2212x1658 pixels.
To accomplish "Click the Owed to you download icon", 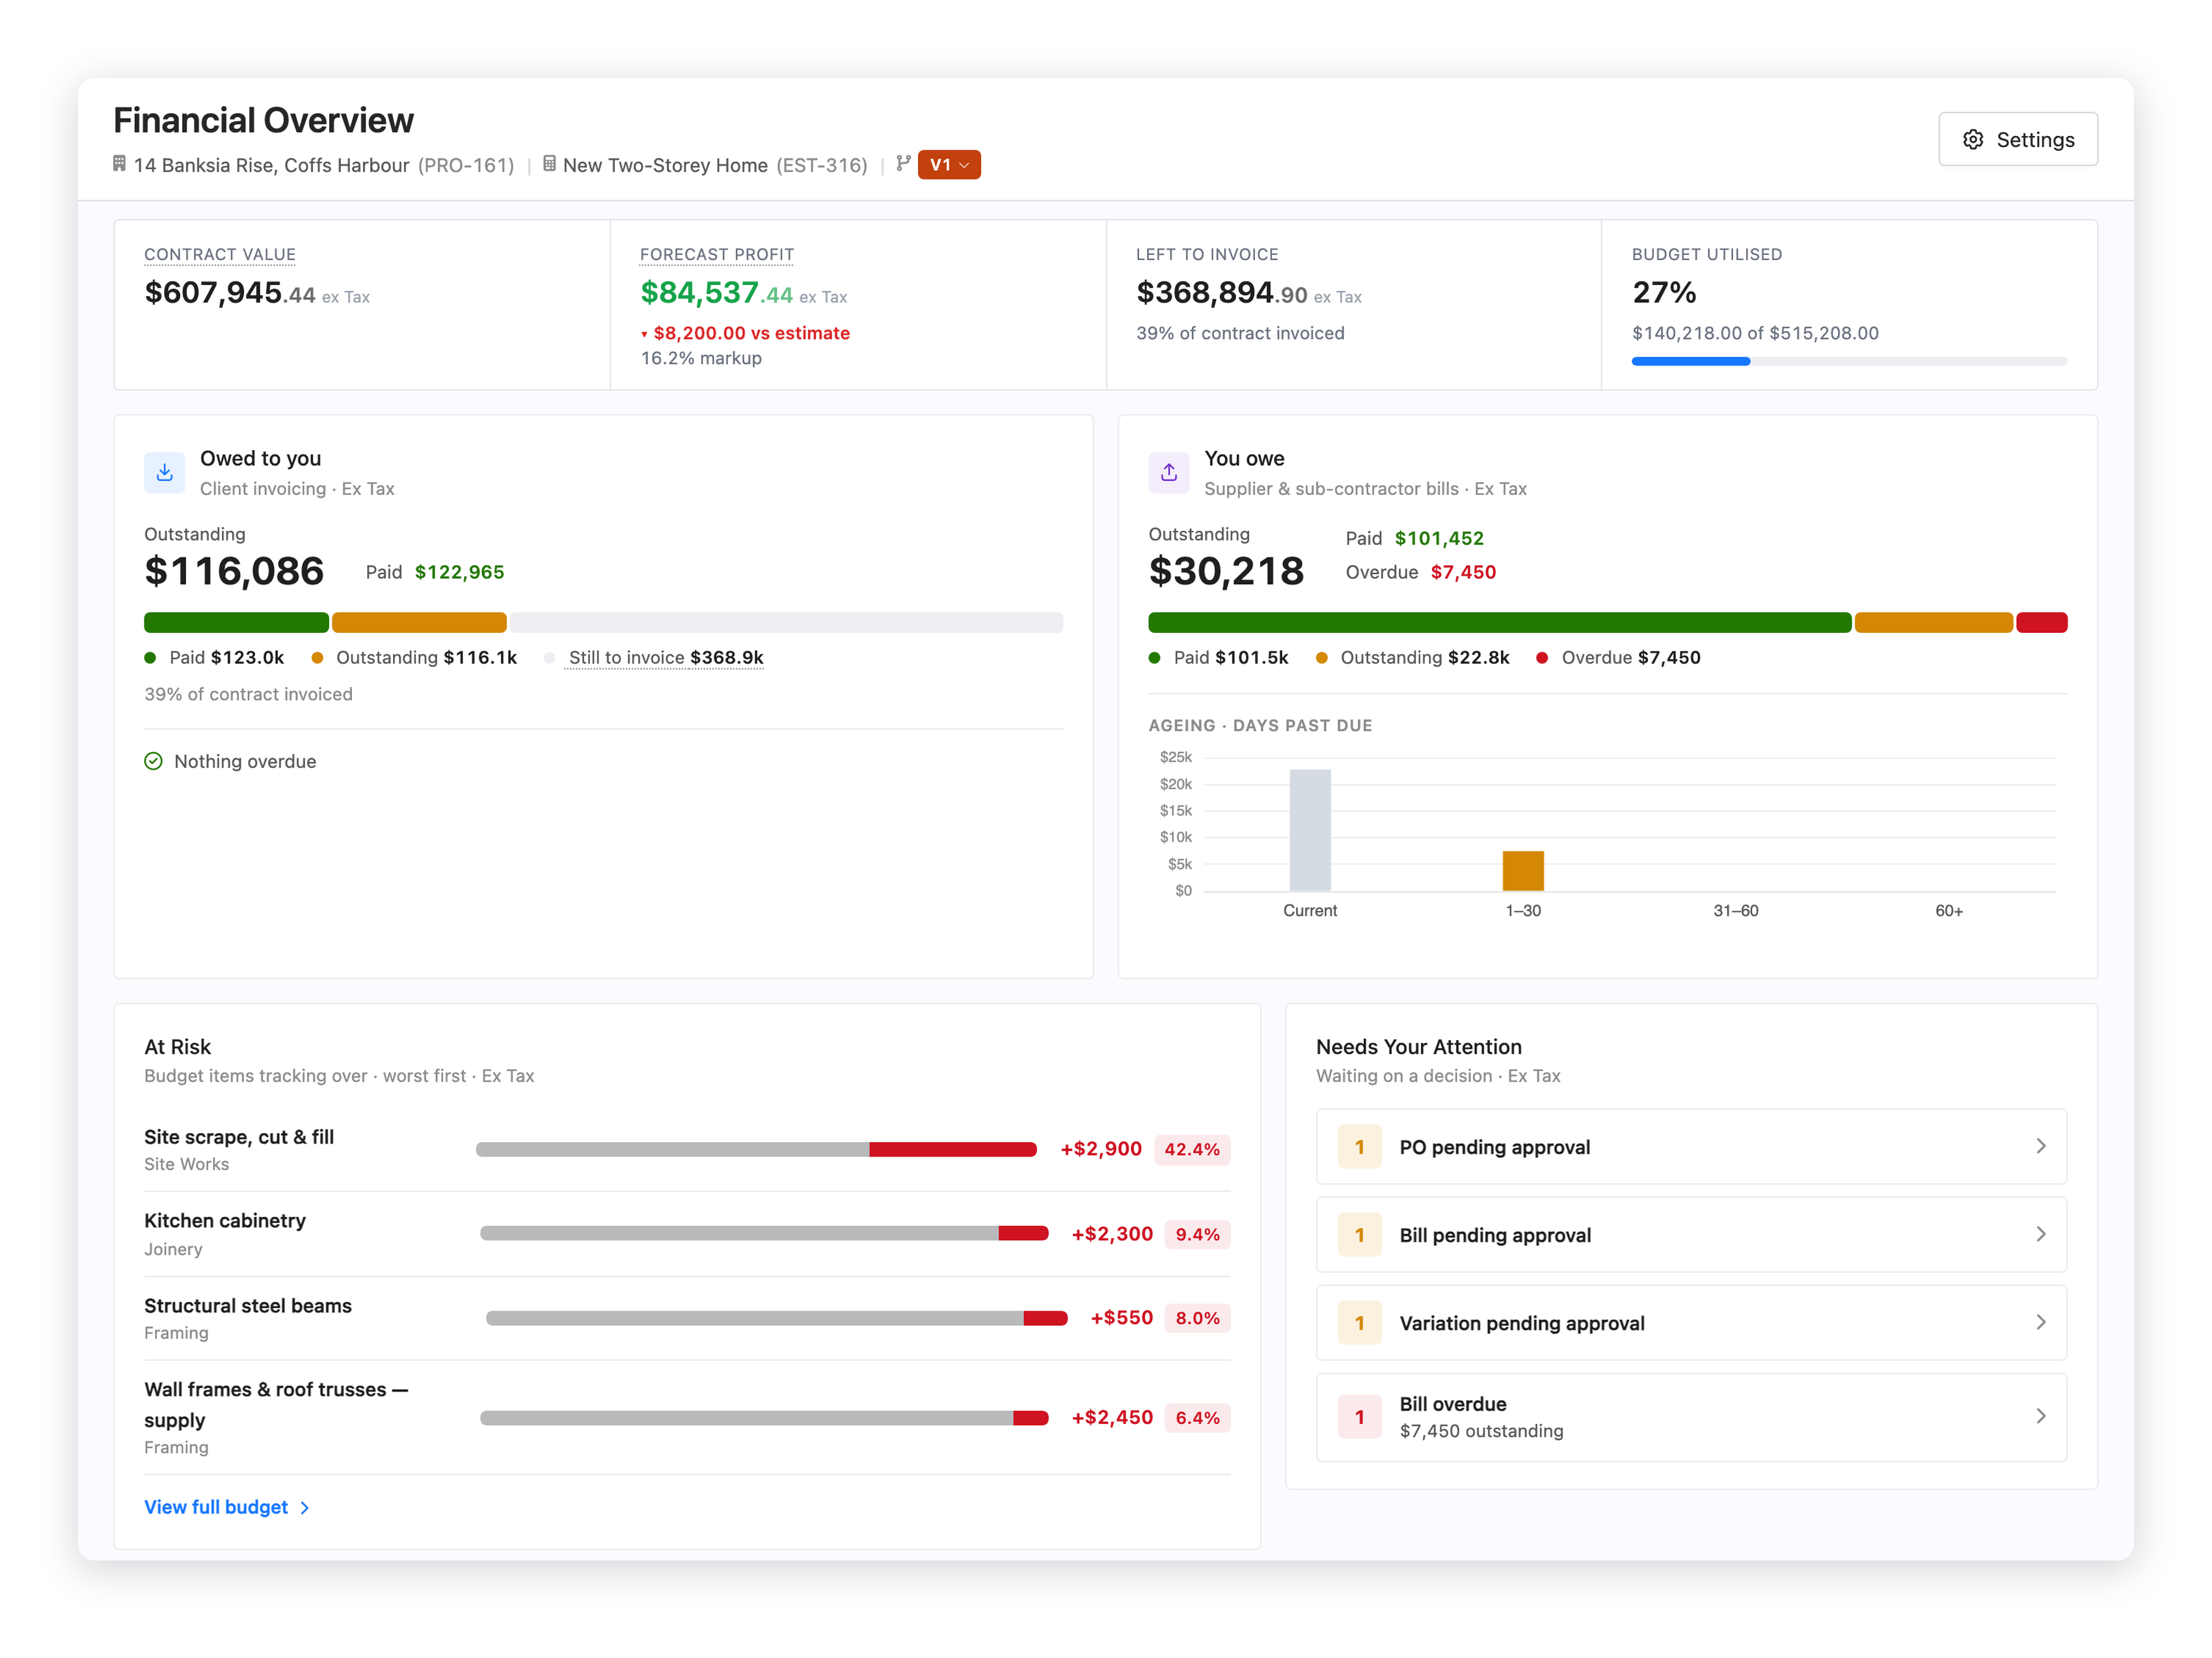I will click(165, 472).
